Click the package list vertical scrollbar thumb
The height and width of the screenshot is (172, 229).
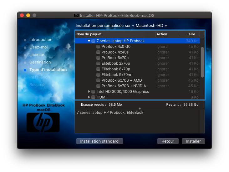point(202,62)
